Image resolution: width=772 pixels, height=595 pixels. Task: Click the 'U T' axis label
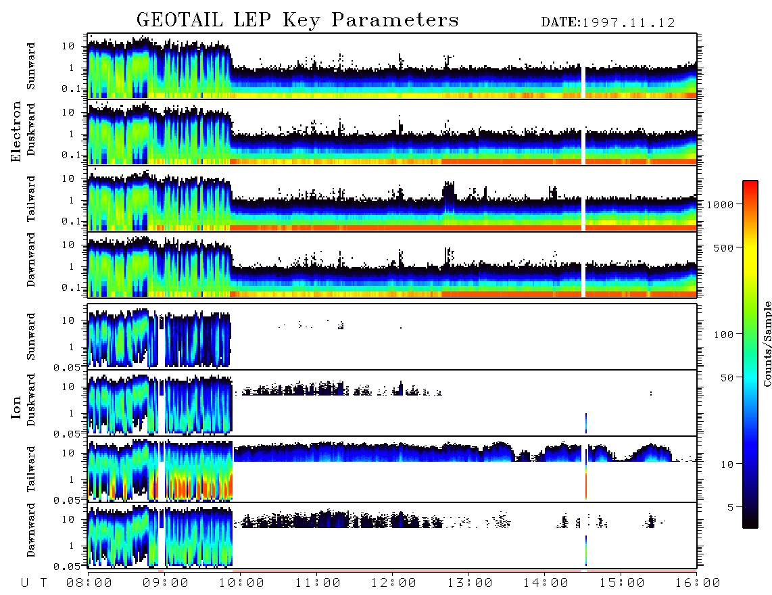click(x=34, y=583)
